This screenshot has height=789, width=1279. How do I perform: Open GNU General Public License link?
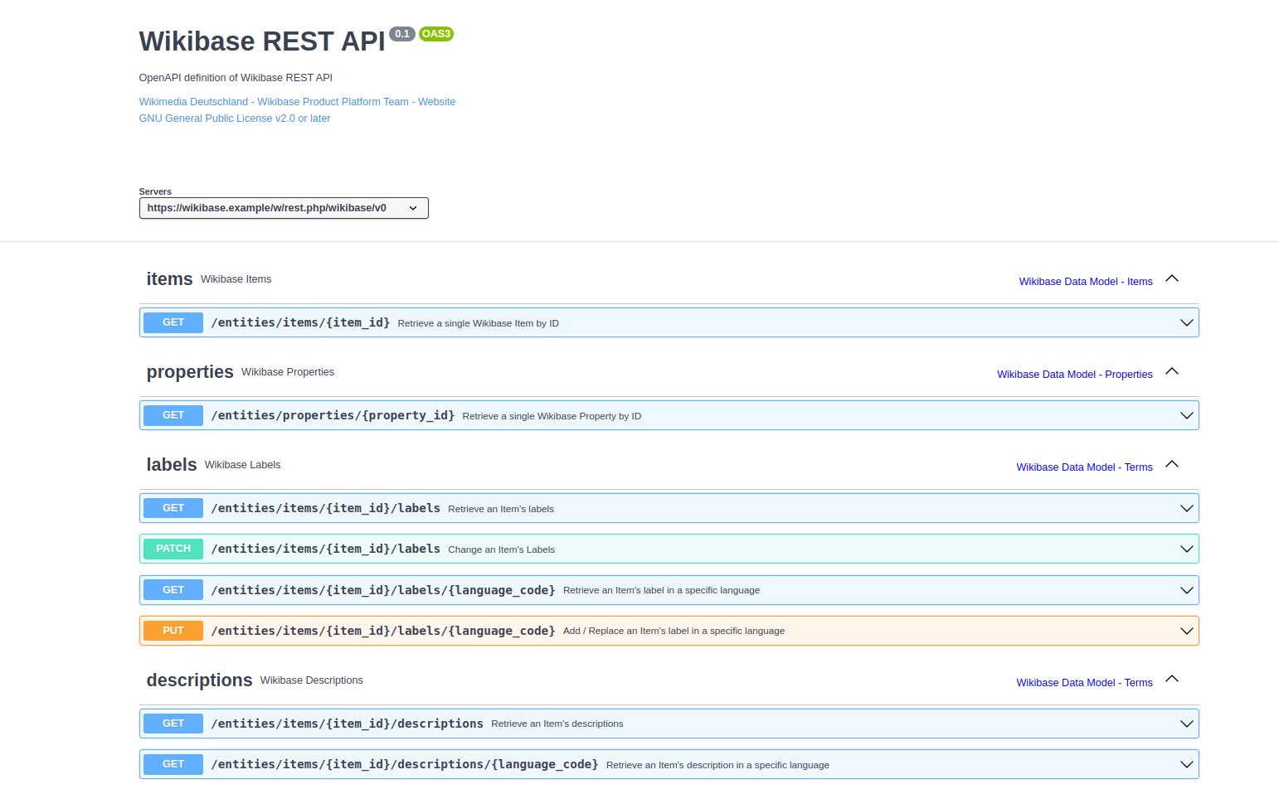(235, 119)
